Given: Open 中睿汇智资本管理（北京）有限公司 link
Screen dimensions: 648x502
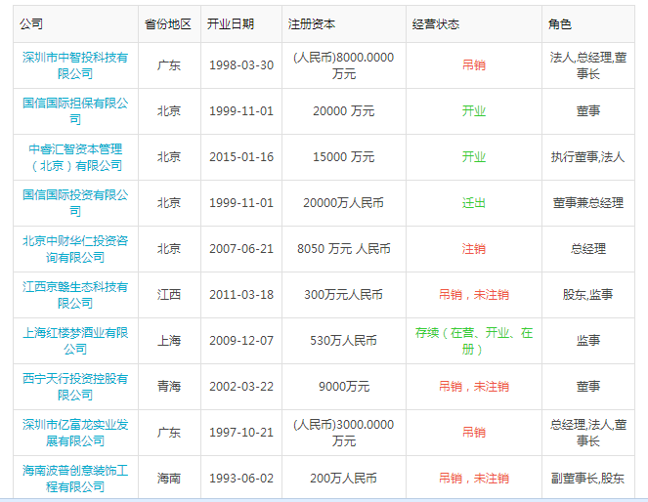Looking at the screenshot, I should tap(75, 157).
